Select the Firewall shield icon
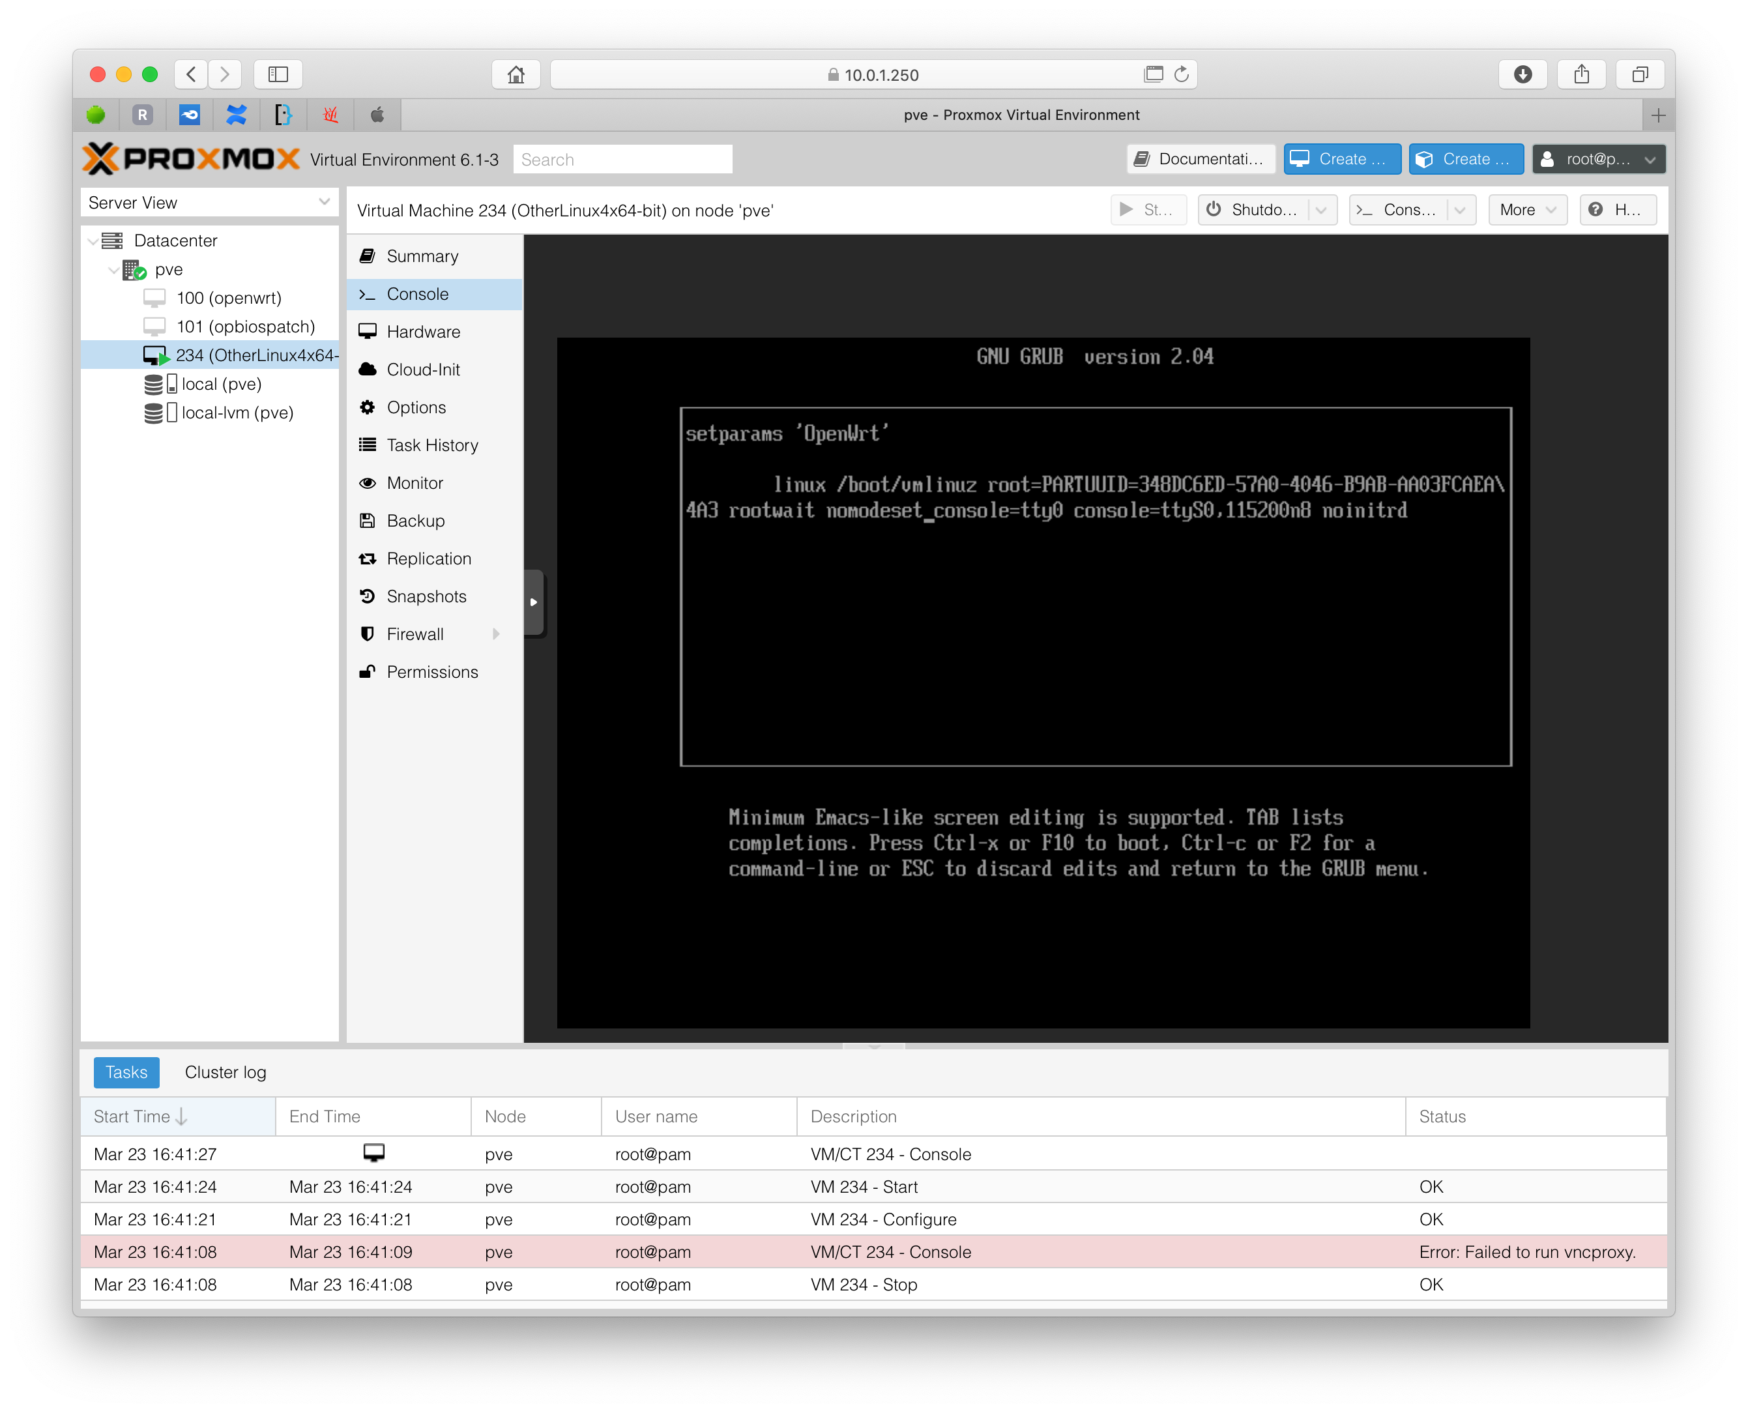The image size is (1748, 1413). pyautogui.click(x=369, y=634)
